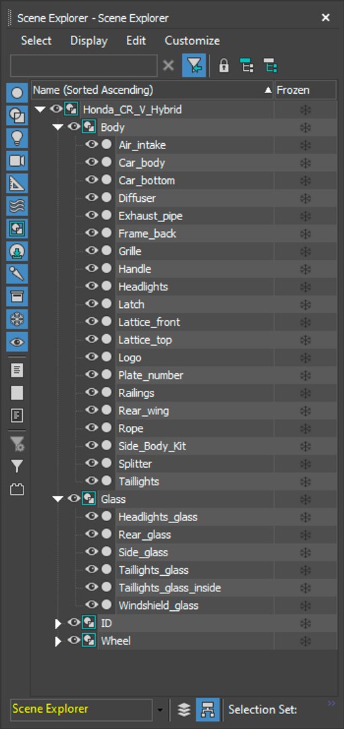Click the second teal hierarchy toolbar icon
Screen dimensions: 344x729
[x=269, y=65]
